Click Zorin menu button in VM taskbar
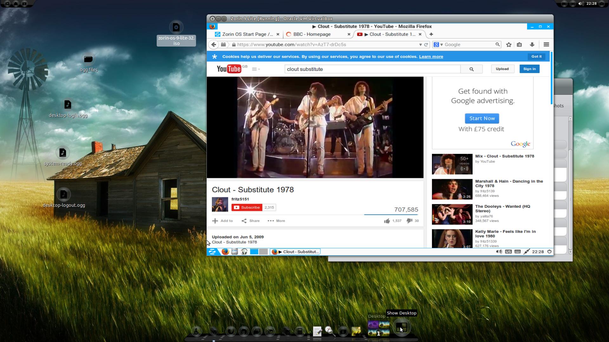 [x=212, y=252]
